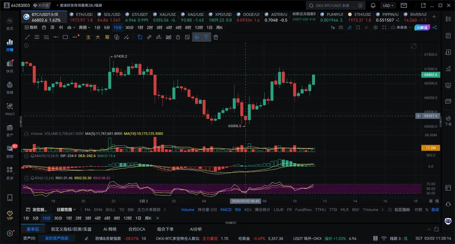Collapse the RSI indicator panel
455x244 pixels.
[26, 178]
